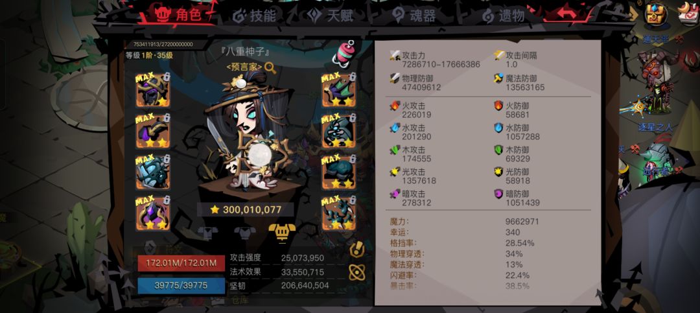Switch to the 技能 tab

(255, 16)
